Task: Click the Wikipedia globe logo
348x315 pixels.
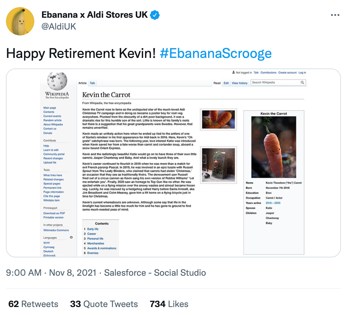Action: point(57,81)
